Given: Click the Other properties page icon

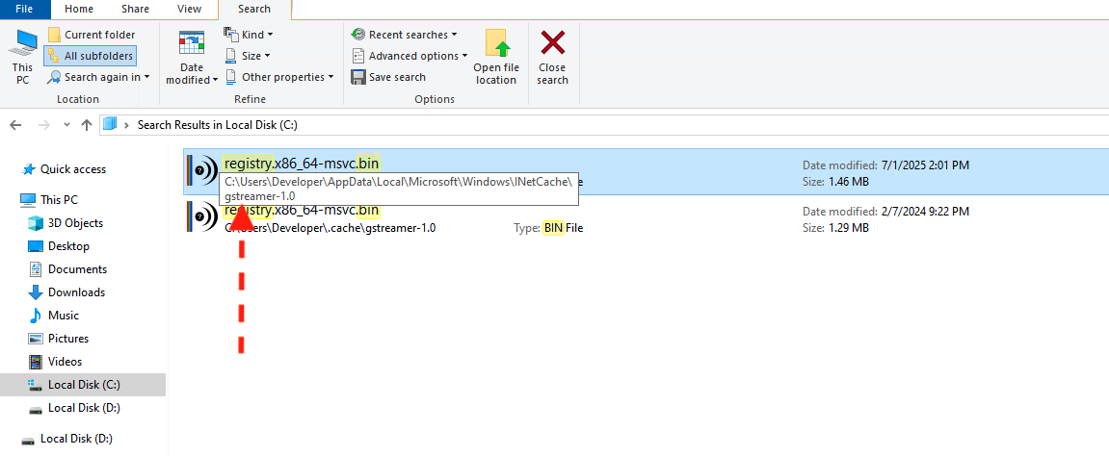Looking at the screenshot, I should coord(230,76).
